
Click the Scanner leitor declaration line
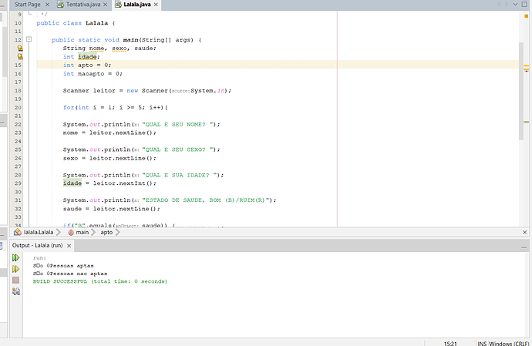click(x=147, y=90)
